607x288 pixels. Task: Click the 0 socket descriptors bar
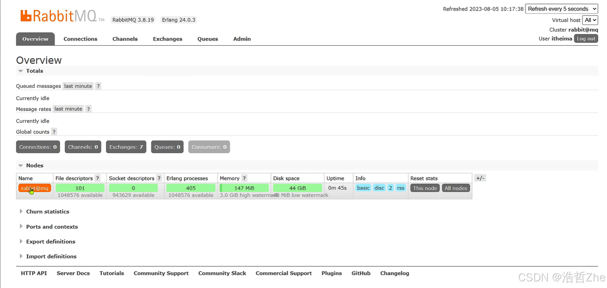(133, 188)
